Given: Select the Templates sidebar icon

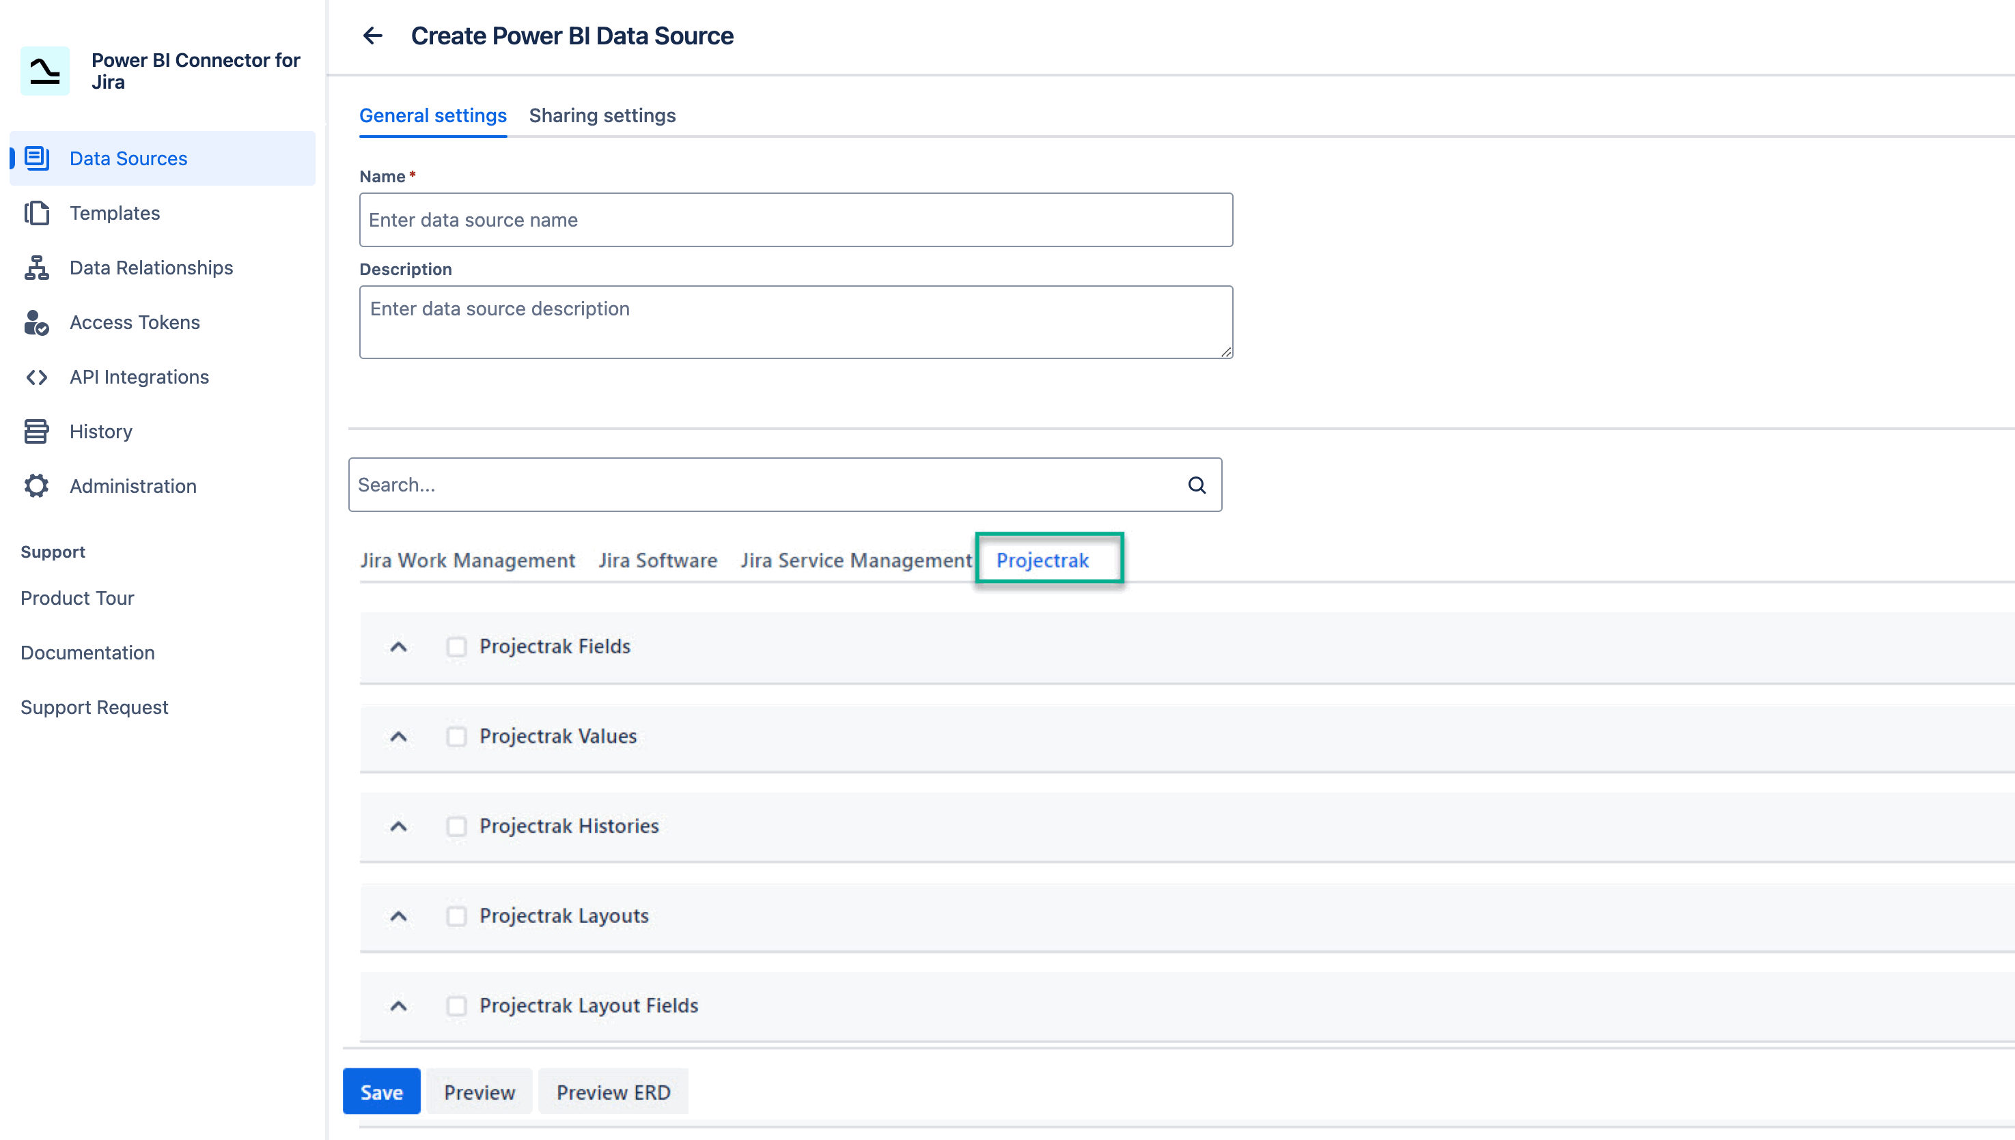Looking at the screenshot, I should [x=114, y=212].
